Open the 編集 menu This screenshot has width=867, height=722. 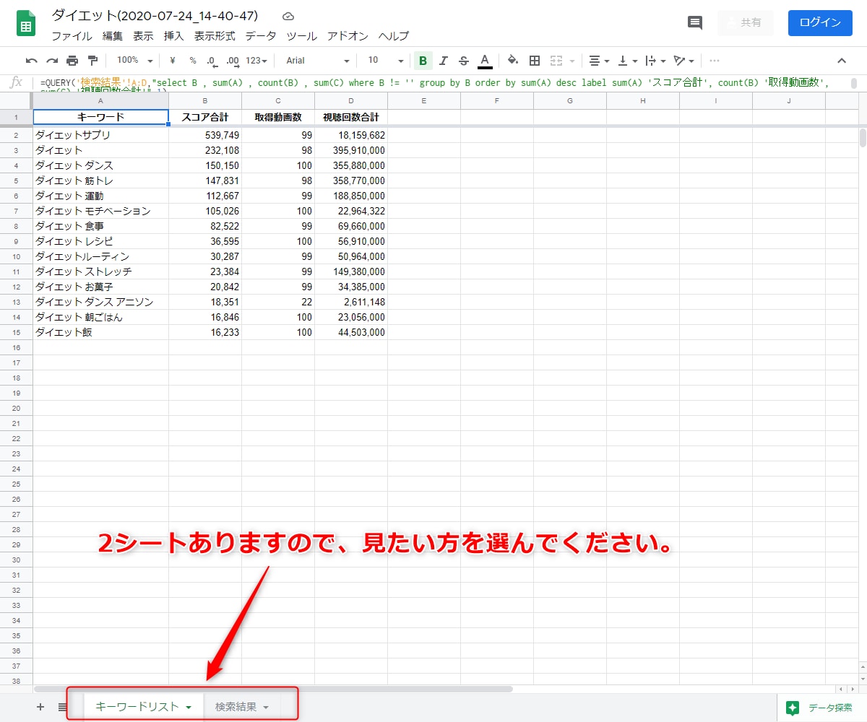[x=113, y=36]
